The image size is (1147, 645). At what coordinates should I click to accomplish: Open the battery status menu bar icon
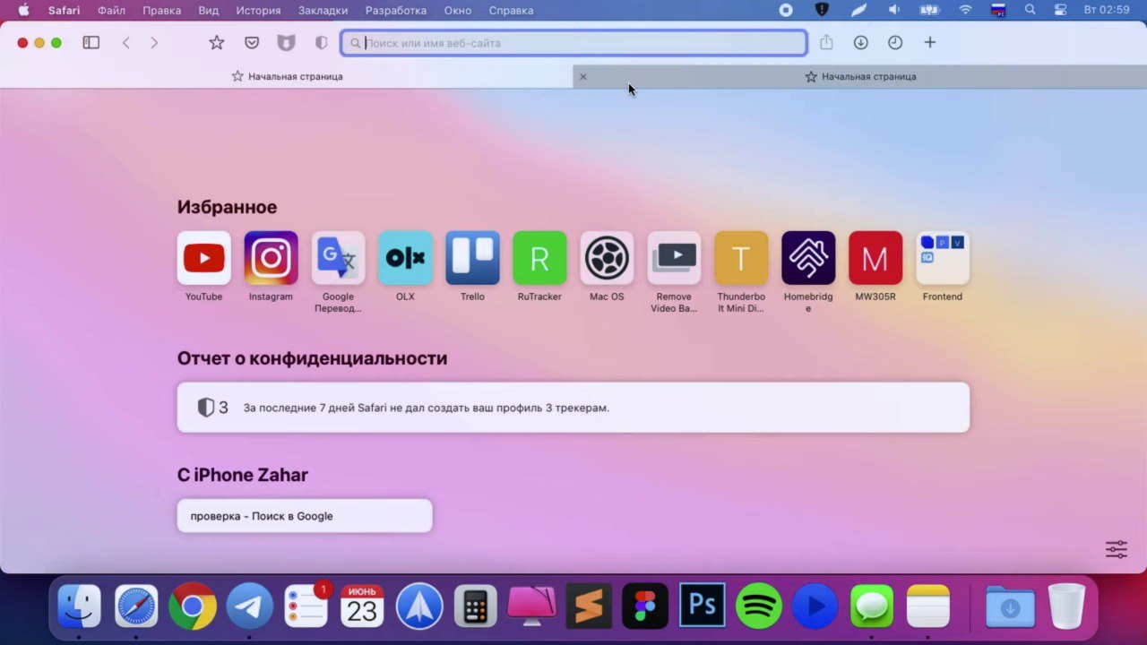coord(929,11)
